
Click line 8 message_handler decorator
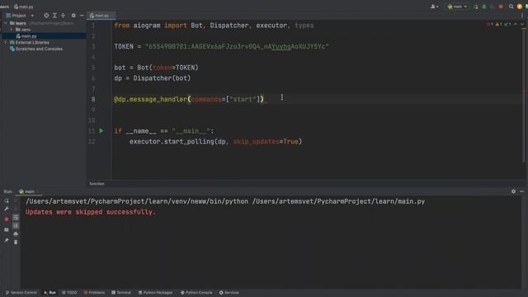click(x=189, y=99)
